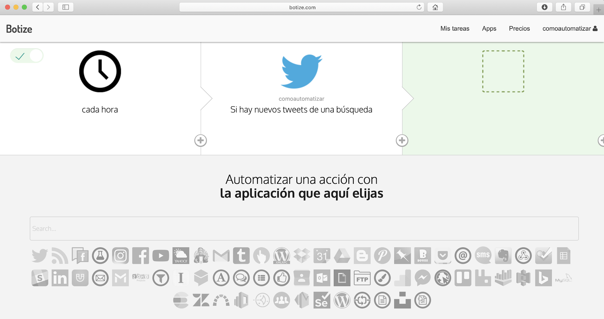Select the Gmail envelope icon in top row

(221, 256)
